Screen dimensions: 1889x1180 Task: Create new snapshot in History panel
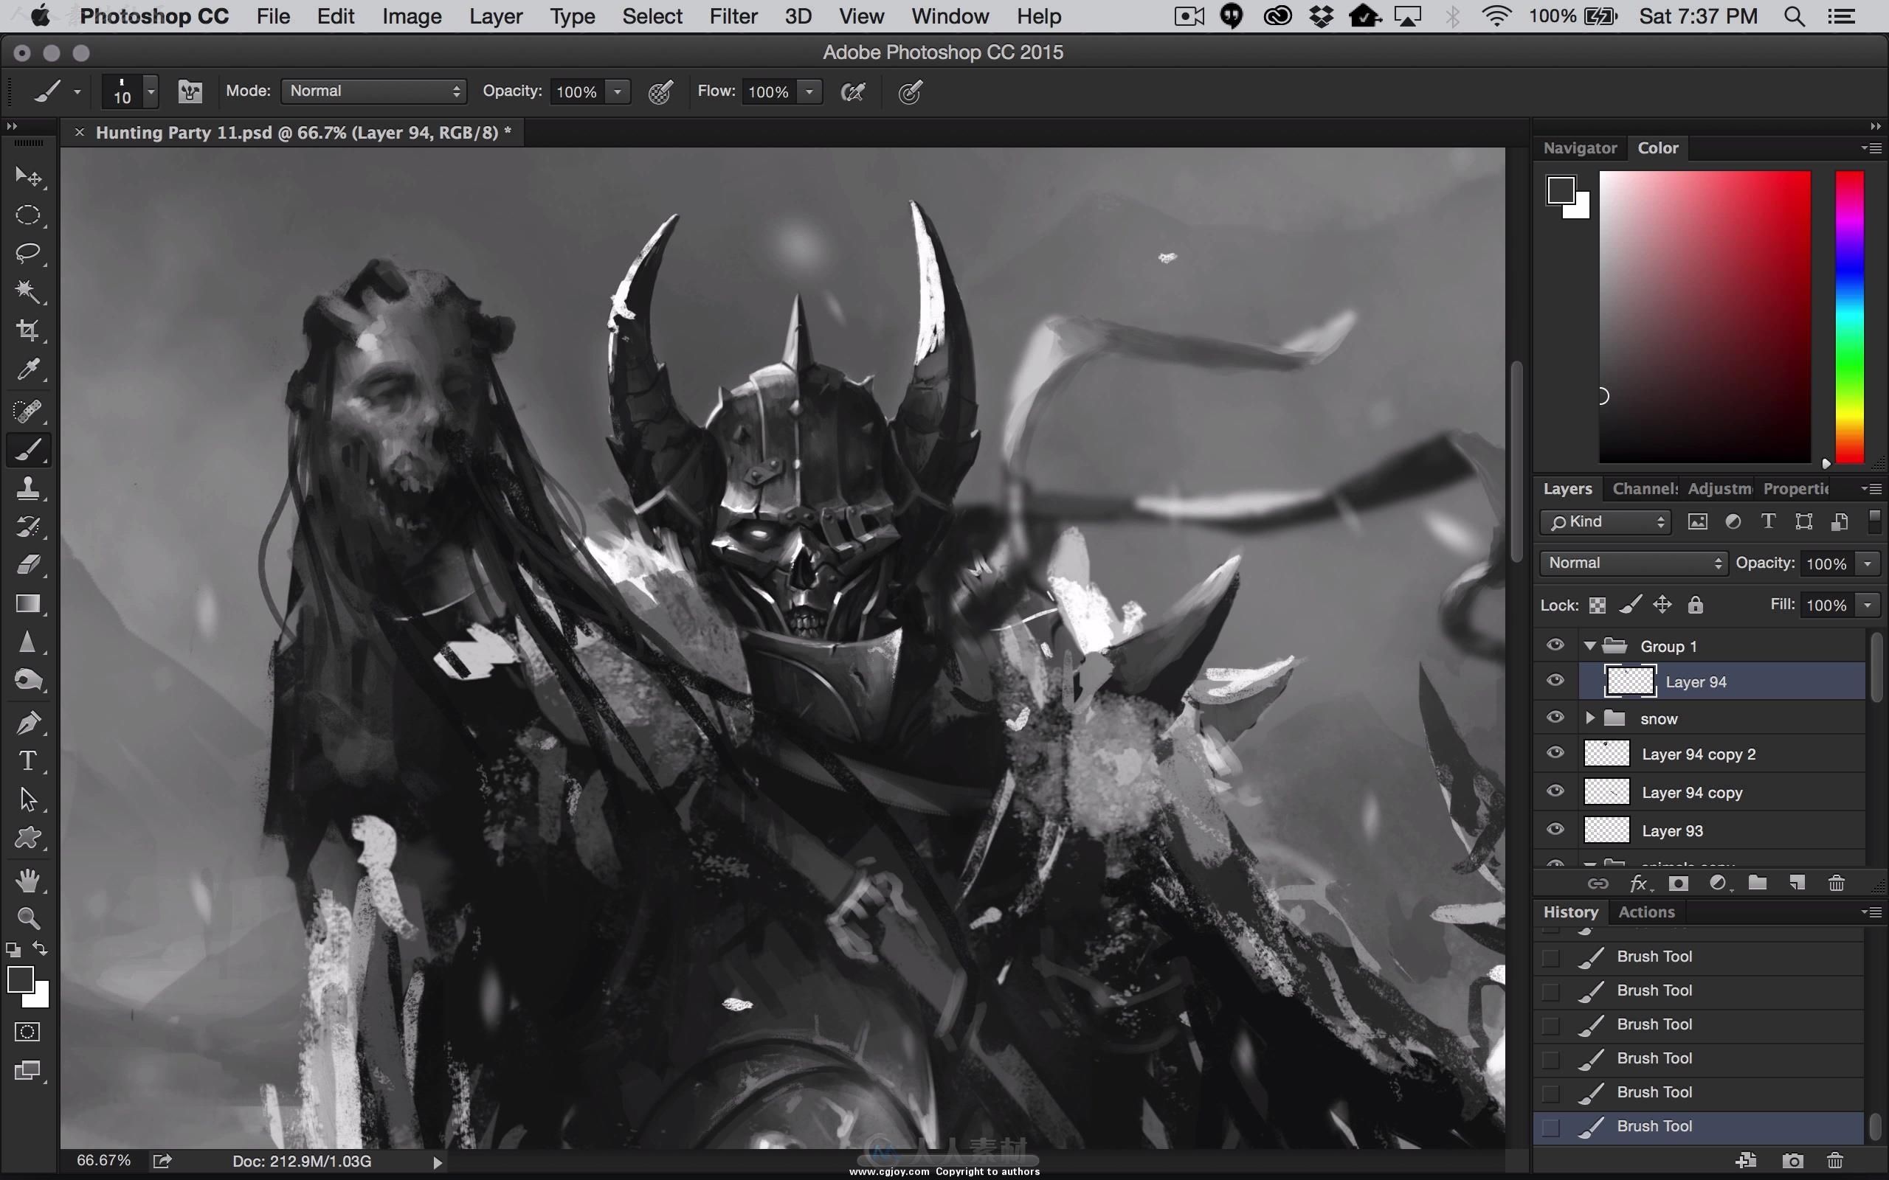pyautogui.click(x=1793, y=1162)
